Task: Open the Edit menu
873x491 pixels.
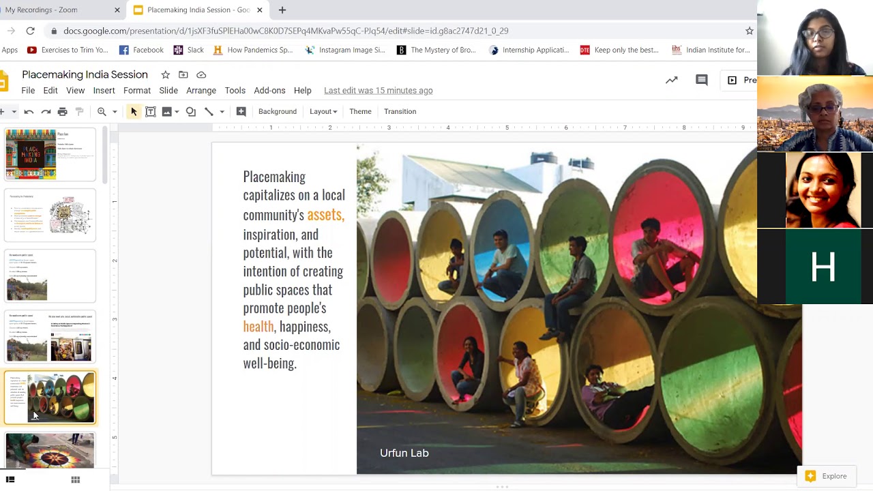Action: click(x=50, y=91)
